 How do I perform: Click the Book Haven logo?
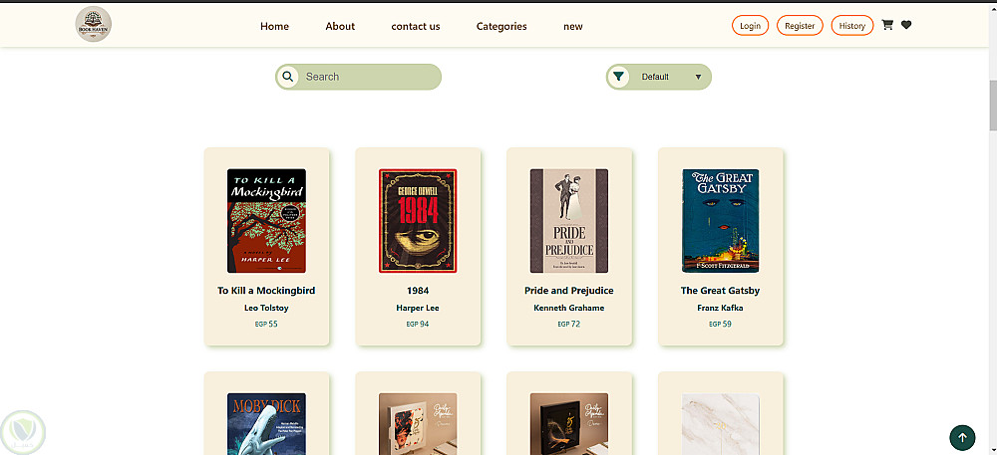(94, 25)
